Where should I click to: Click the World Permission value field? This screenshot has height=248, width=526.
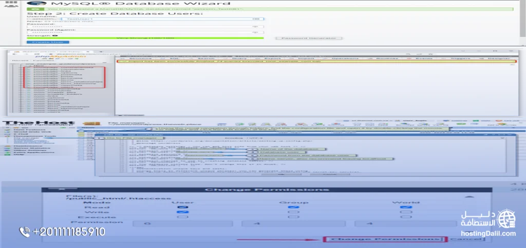tap(405, 223)
